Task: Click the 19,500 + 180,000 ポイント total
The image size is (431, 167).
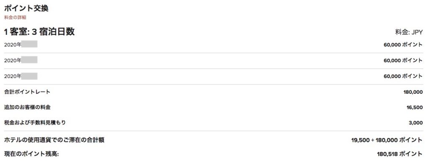Action: pyautogui.click(x=387, y=140)
